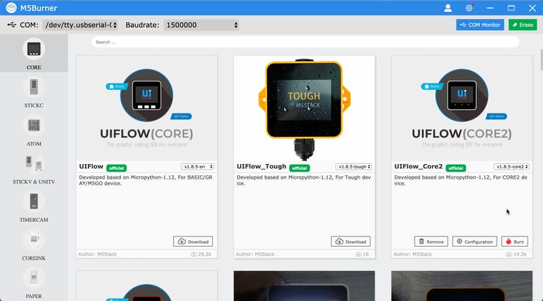Image resolution: width=543 pixels, height=301 pixels.
Task: Open Configuration for UIFlow_Core2
Action: coord(474,241)
